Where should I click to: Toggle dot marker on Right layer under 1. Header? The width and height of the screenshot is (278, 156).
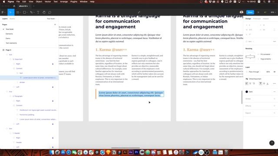(53, 138)
